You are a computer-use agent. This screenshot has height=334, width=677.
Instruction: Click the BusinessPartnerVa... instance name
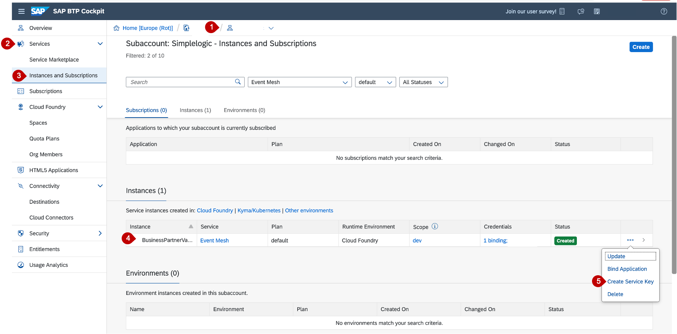(167, 240)
